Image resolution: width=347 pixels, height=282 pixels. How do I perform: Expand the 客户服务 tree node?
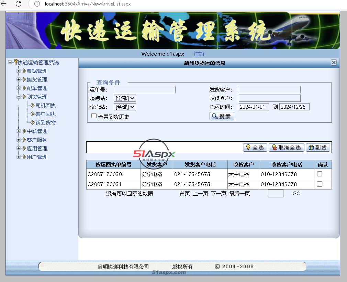(x=19, y=140)
